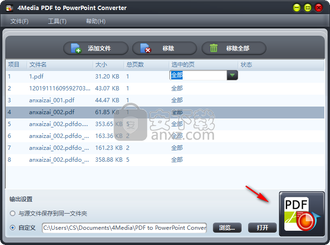Select the 353.65 KB file row
This screenshot has height=245, width=330.
[165, 124]
